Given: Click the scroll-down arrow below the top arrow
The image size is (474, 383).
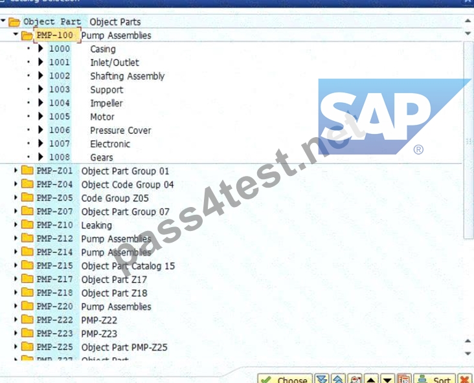Looking at the screenshot, I should (468, 33).
